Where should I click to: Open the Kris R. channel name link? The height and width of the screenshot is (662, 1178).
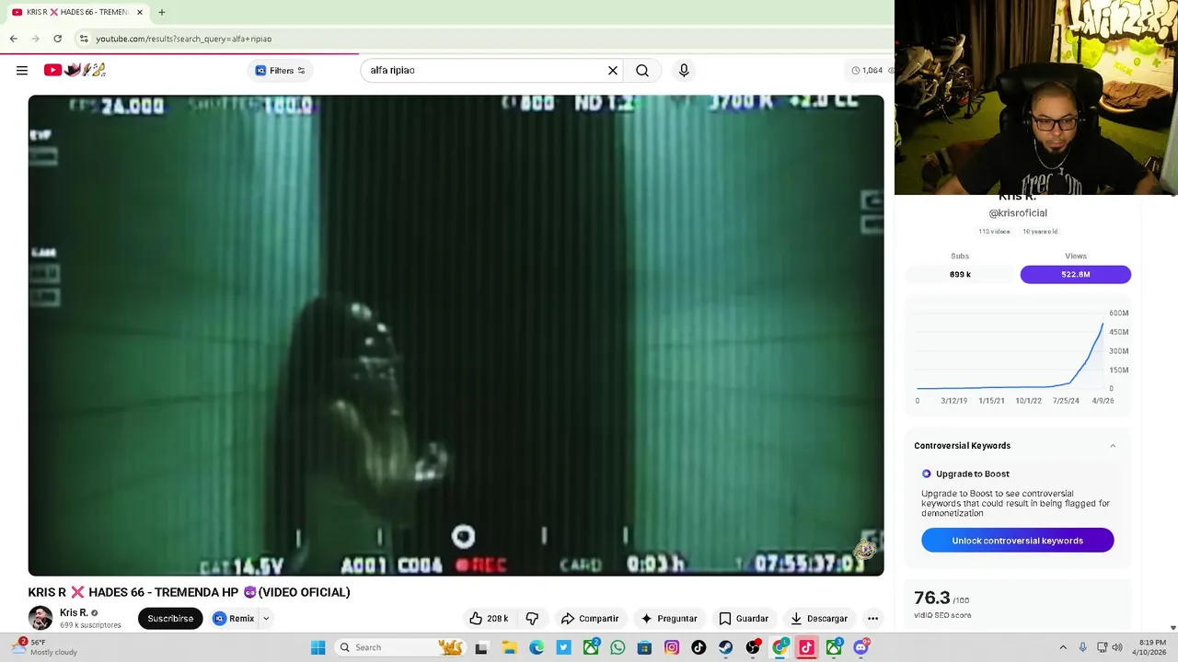(74, 612)
